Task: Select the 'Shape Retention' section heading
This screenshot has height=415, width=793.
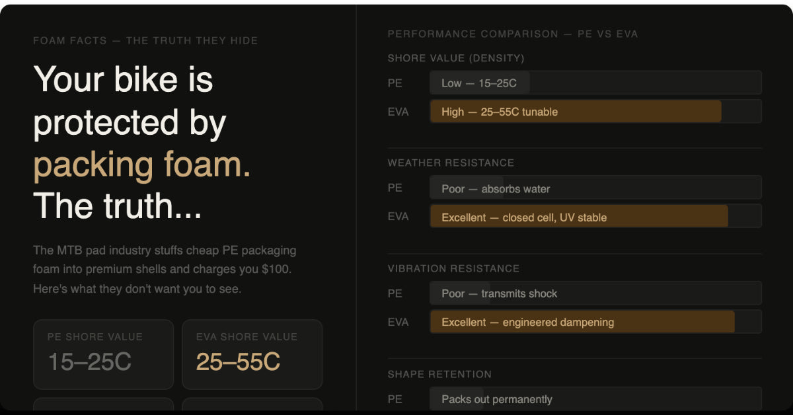Action: click(439, 374)
